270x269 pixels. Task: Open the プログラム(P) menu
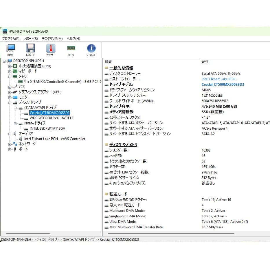pos(11,38)
